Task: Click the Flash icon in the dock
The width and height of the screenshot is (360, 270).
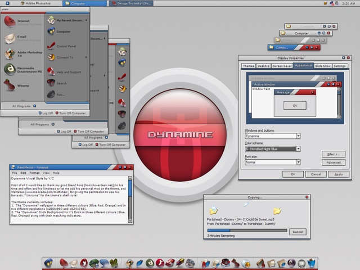Action: [160, 263]
